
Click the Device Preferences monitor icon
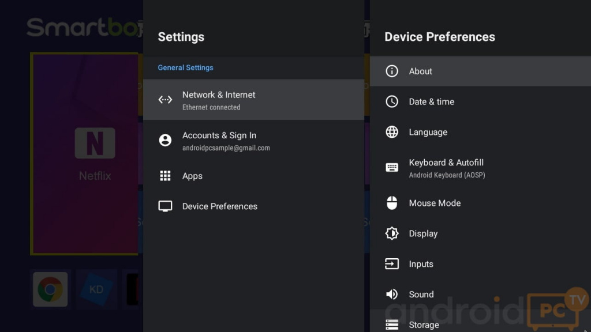(165, 206)
